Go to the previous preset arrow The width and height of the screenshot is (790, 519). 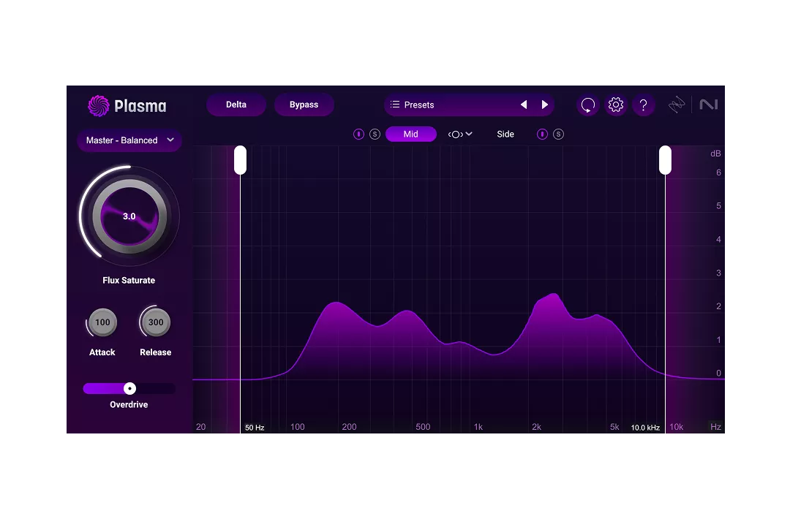click(x=524, y=105)
